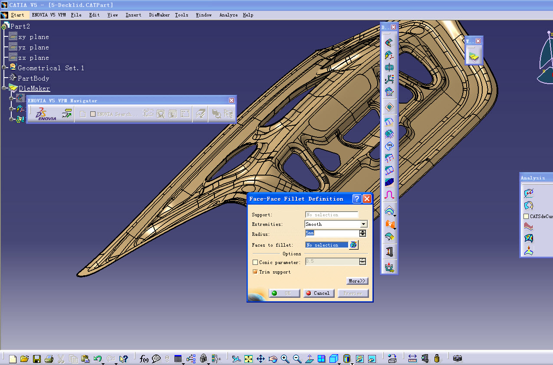Close the ENOVIA V5 VPM Navigator toolbar

coord(231,101)
